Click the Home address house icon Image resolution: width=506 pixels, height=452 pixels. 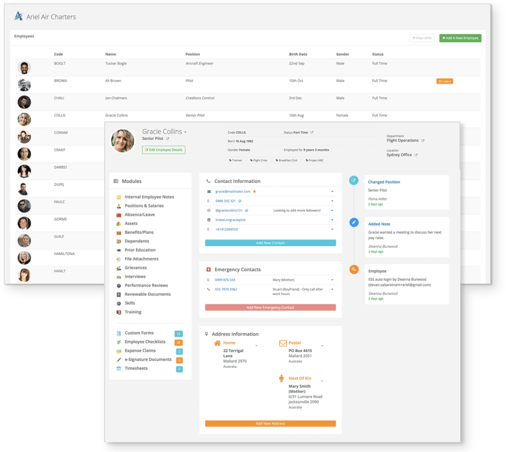click(217, 343)
